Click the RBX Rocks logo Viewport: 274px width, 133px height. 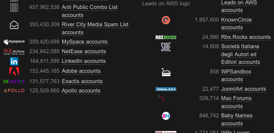click(166, 37)
